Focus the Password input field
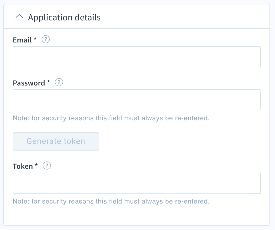 tap(137, 100)
